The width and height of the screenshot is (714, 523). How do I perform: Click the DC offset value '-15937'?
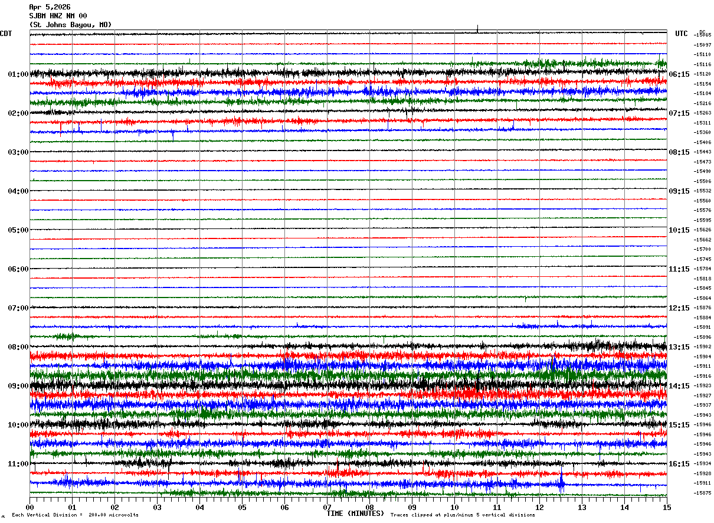pyautogui.click(x=702, y=406)
